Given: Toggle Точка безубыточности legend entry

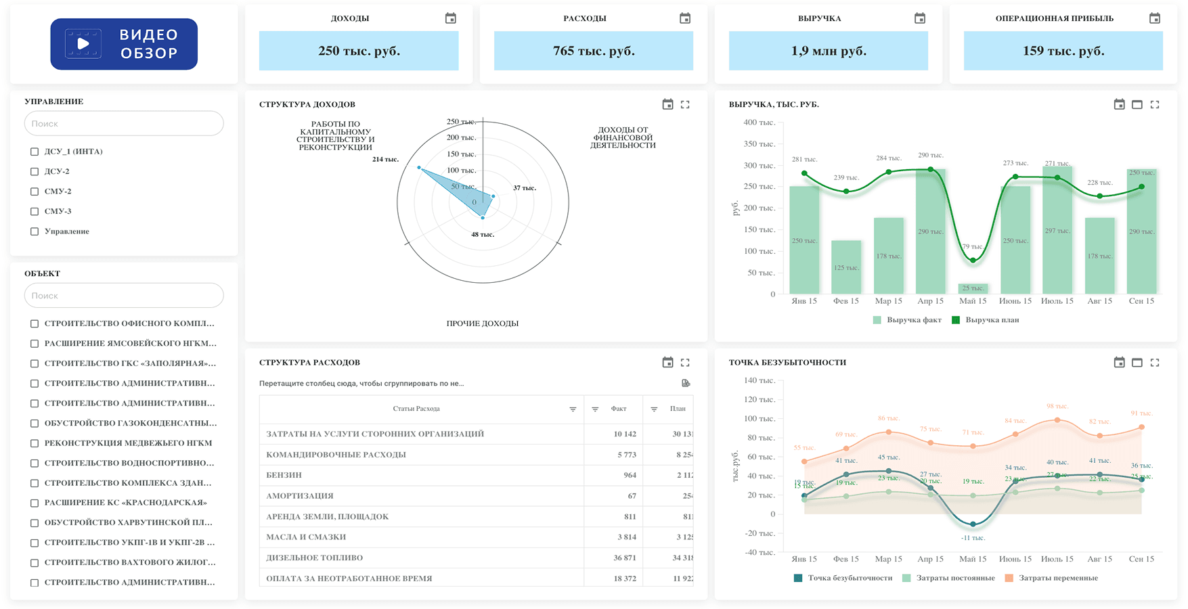Looking at the screenshot, I should tap(843, 578).
